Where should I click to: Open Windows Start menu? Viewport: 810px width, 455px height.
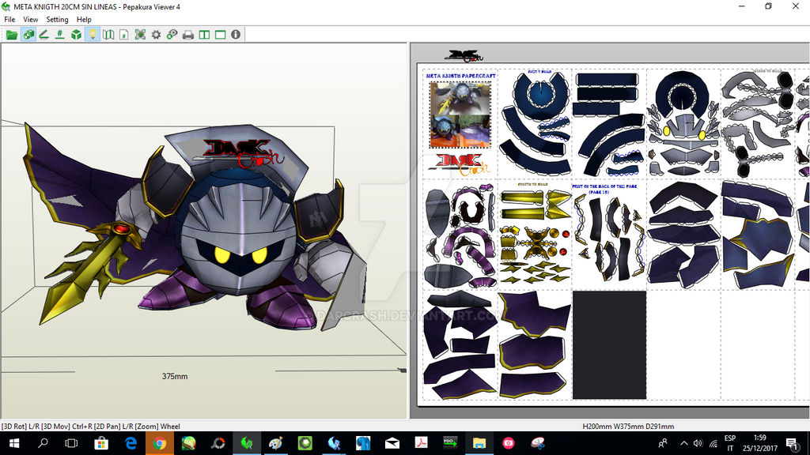pos(14,443)
